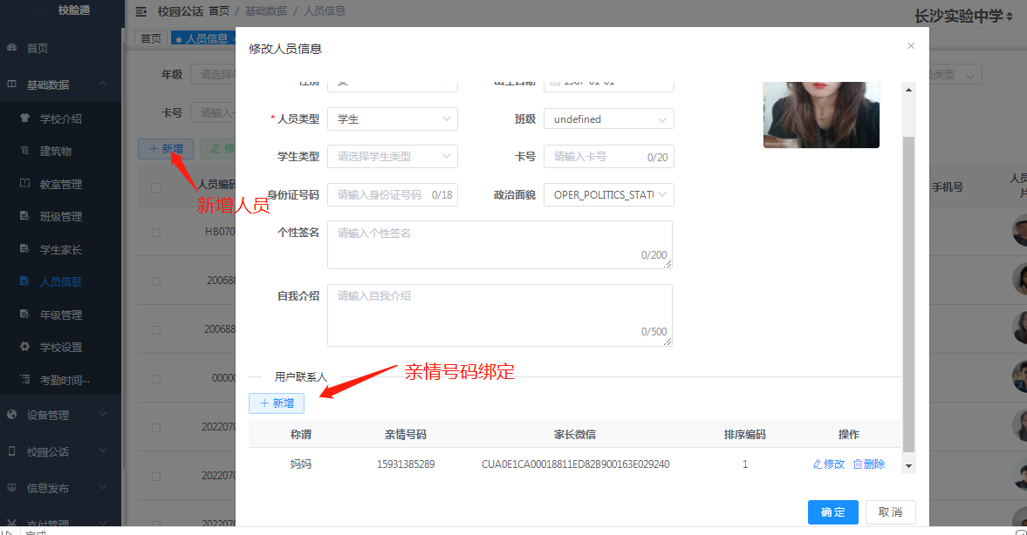Viewport: 1027px width, 535px height.
Task: Open the 学生类型 dropdown
Action: click(393, 156)
